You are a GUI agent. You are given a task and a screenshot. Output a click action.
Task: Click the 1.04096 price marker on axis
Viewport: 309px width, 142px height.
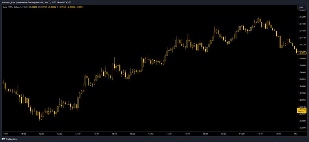coord(302,53)
